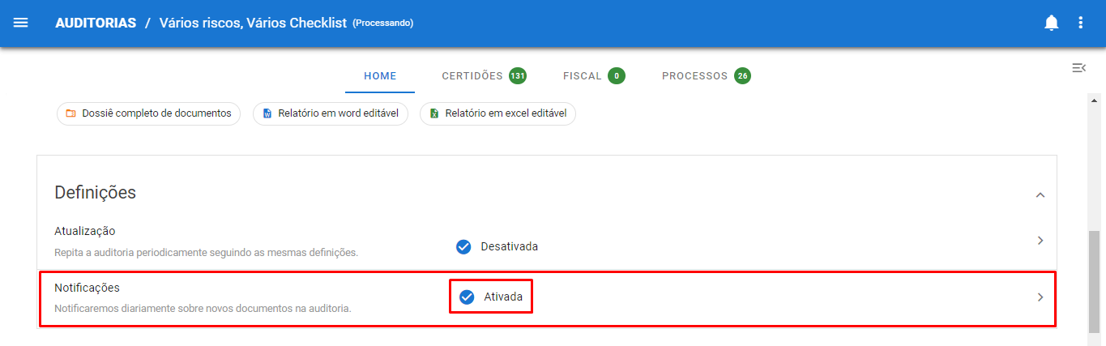Expand the Atualização row using its arrow

[1040, 241]
